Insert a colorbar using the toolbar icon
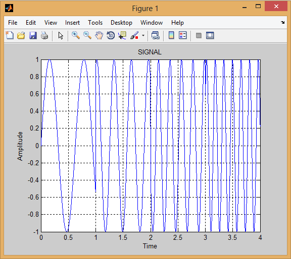This screenshot has height=259, width=291. coord(171,35)
